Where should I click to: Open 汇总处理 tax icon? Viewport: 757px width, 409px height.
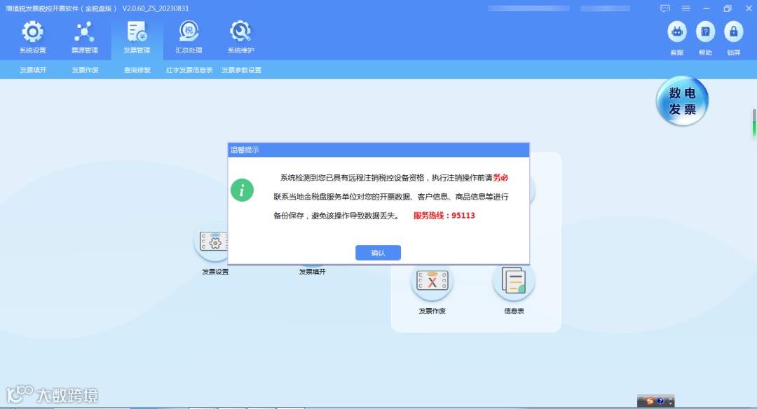pyautogui.click(x=189, y=32)
